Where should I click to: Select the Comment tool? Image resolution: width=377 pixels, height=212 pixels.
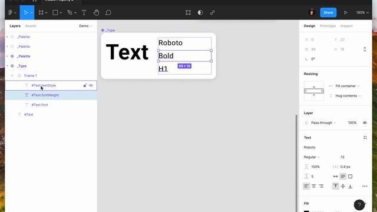click(108, 12)
